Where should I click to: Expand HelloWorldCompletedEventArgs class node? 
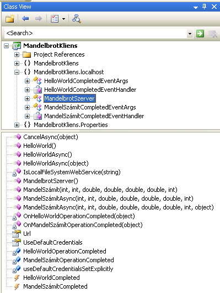click(x=27, y=81)
